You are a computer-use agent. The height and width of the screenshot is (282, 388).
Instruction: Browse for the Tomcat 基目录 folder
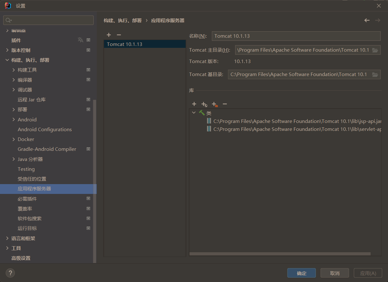(x=375, y=74)
